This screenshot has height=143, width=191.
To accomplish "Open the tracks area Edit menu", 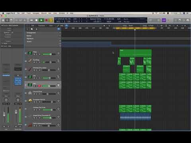I will tap(33, 25).
